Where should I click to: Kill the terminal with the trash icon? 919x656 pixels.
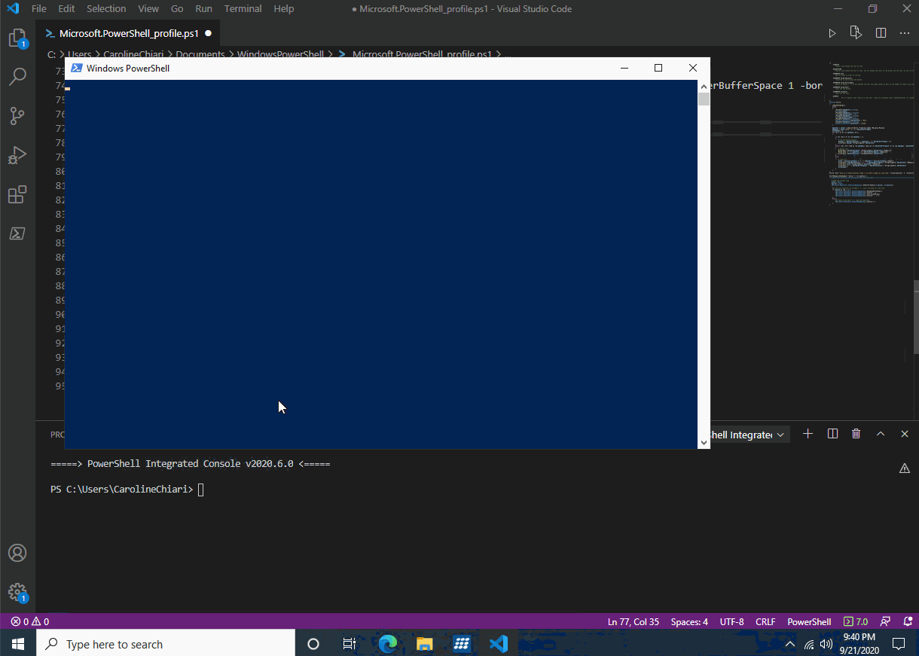point(856,434)
